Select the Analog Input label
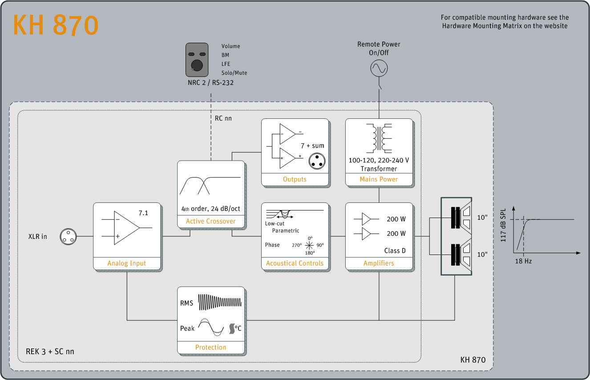This screenshot has height=380, width=590. coord(127,263)
